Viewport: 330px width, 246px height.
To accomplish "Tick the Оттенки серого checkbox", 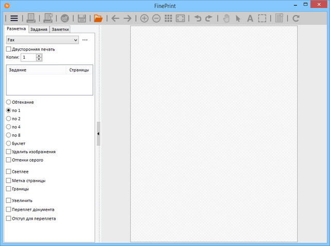I will pos(8,160).
